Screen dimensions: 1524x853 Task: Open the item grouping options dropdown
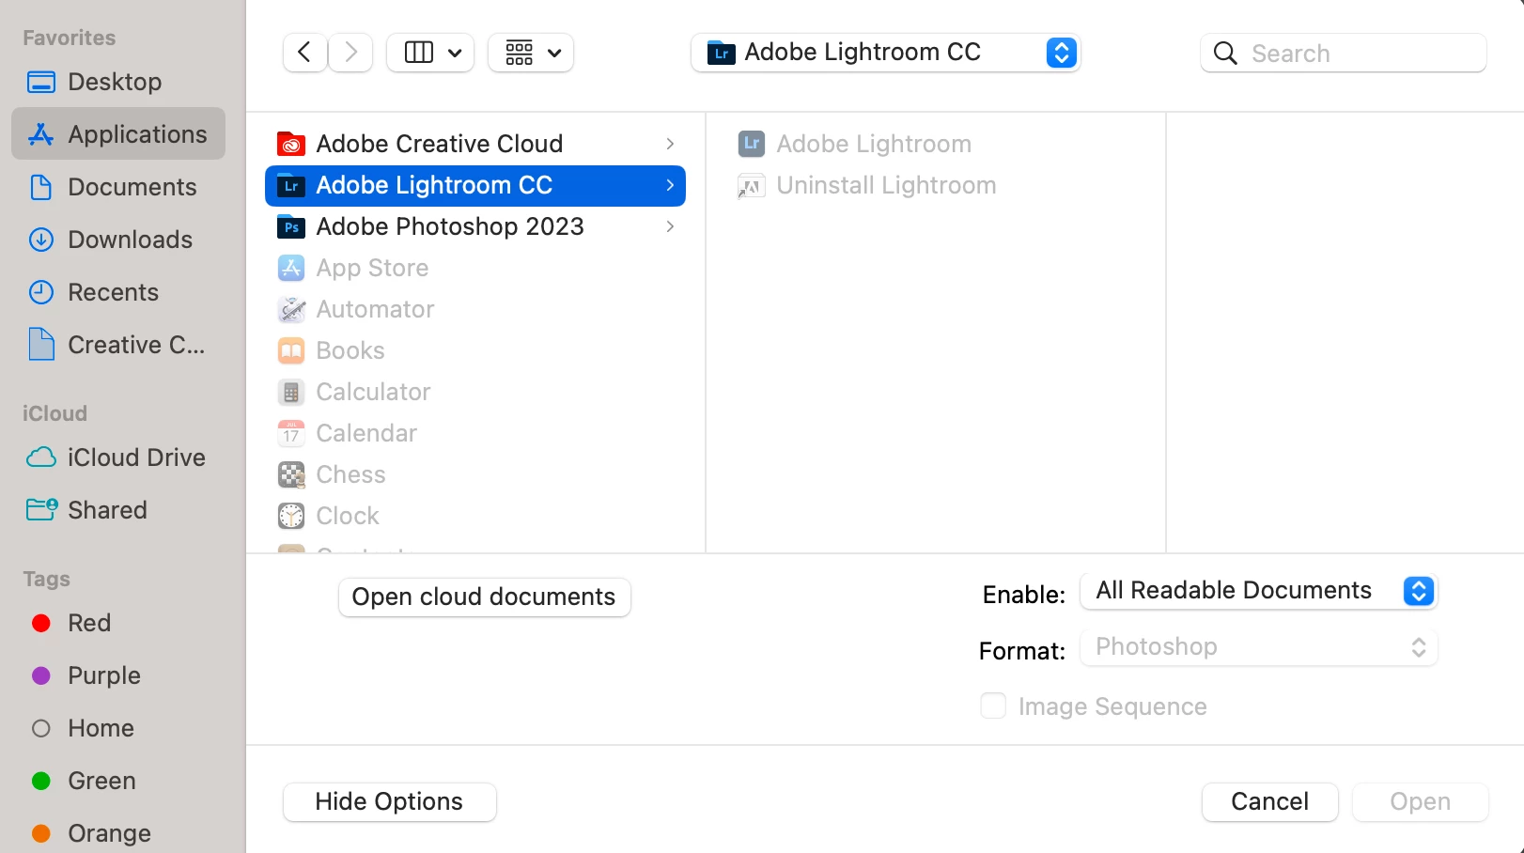(531, 53)
